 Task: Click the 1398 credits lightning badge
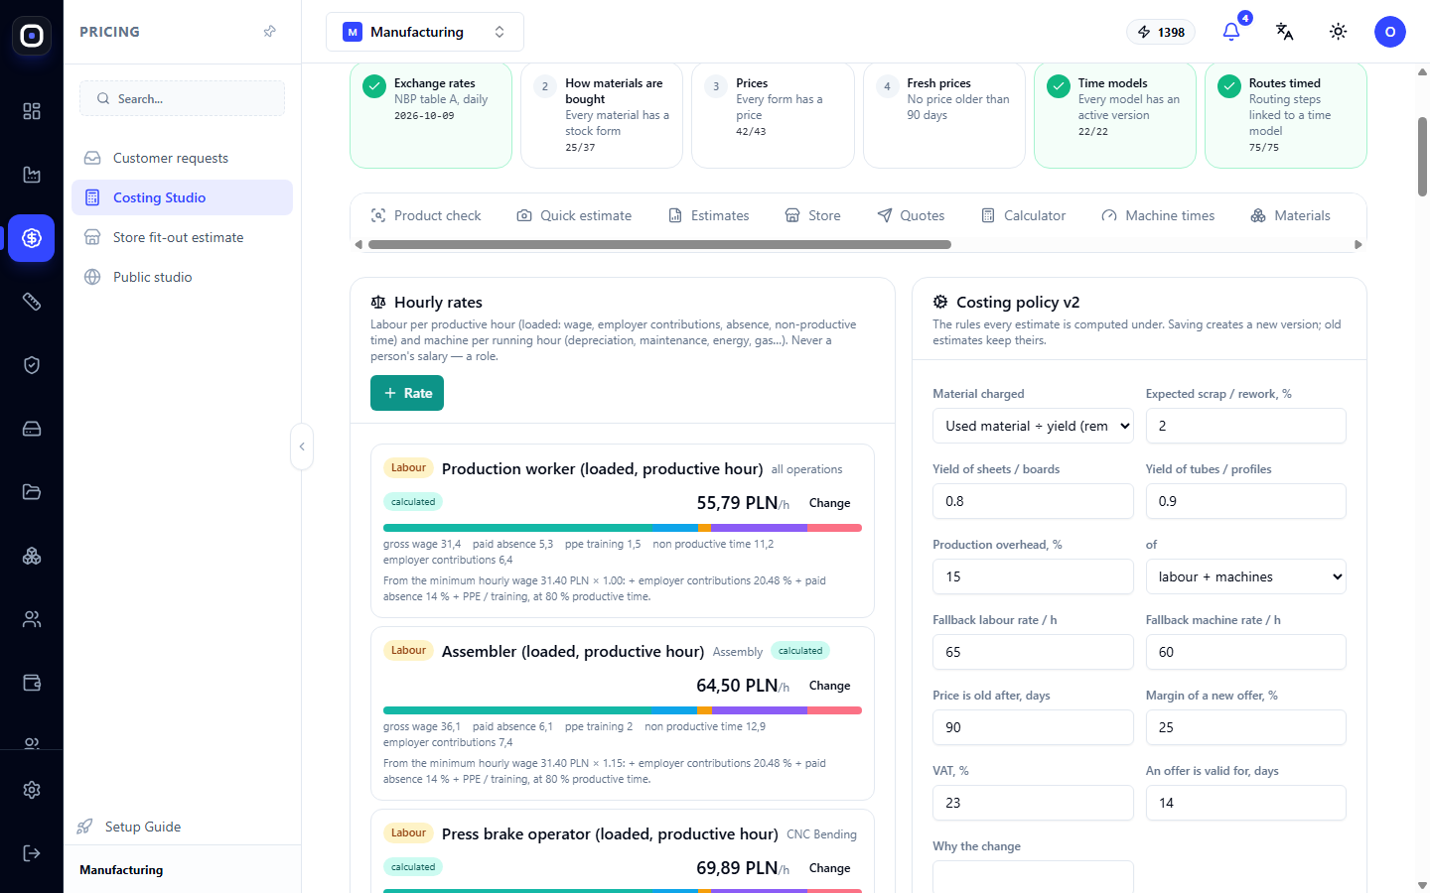pos(1161,32)
